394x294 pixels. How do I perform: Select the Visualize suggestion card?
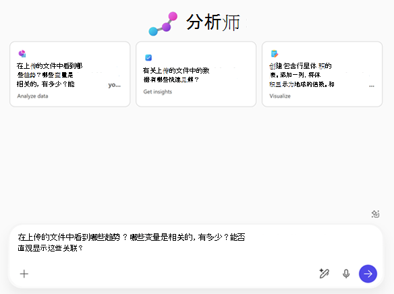tap(322, 74)
